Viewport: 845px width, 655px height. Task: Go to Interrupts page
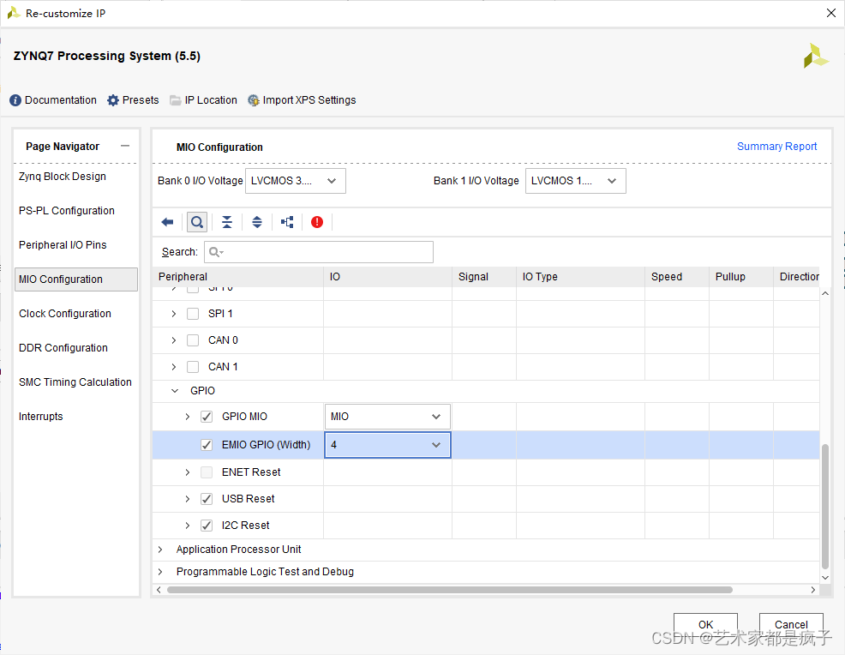41,417
